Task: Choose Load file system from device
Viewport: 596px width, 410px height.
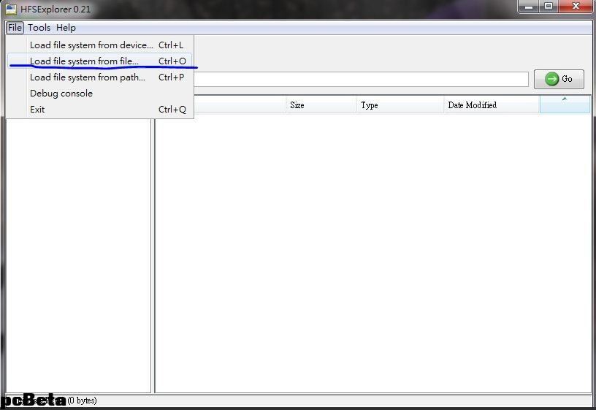Action: tap(91, 45)
